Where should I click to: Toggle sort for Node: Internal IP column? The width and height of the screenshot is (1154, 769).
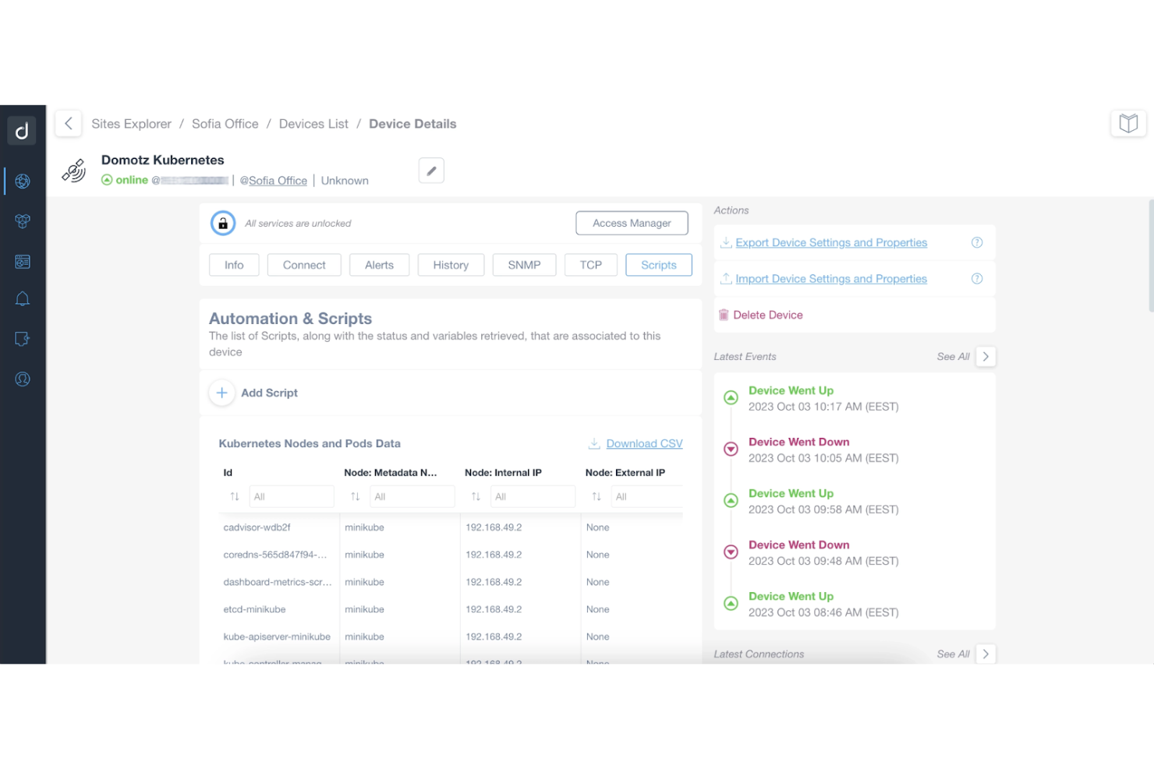pos(476,497)
